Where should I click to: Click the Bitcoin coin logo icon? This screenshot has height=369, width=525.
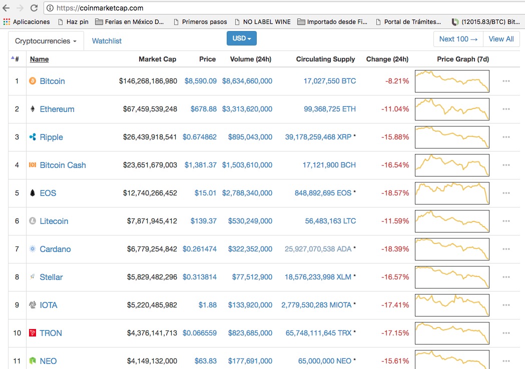click(33, 81)
